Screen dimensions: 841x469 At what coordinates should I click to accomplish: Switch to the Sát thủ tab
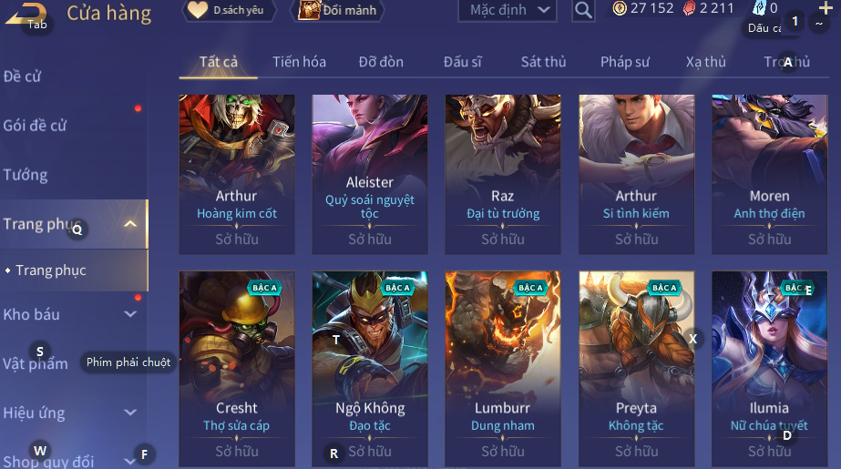543,62
